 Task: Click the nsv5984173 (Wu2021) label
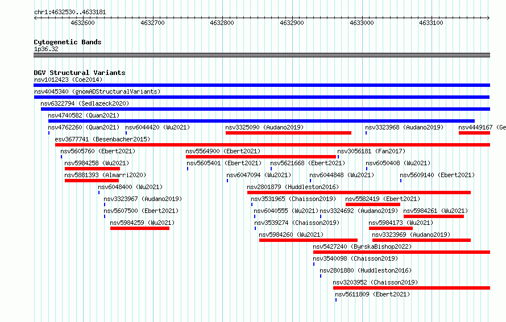401,223
